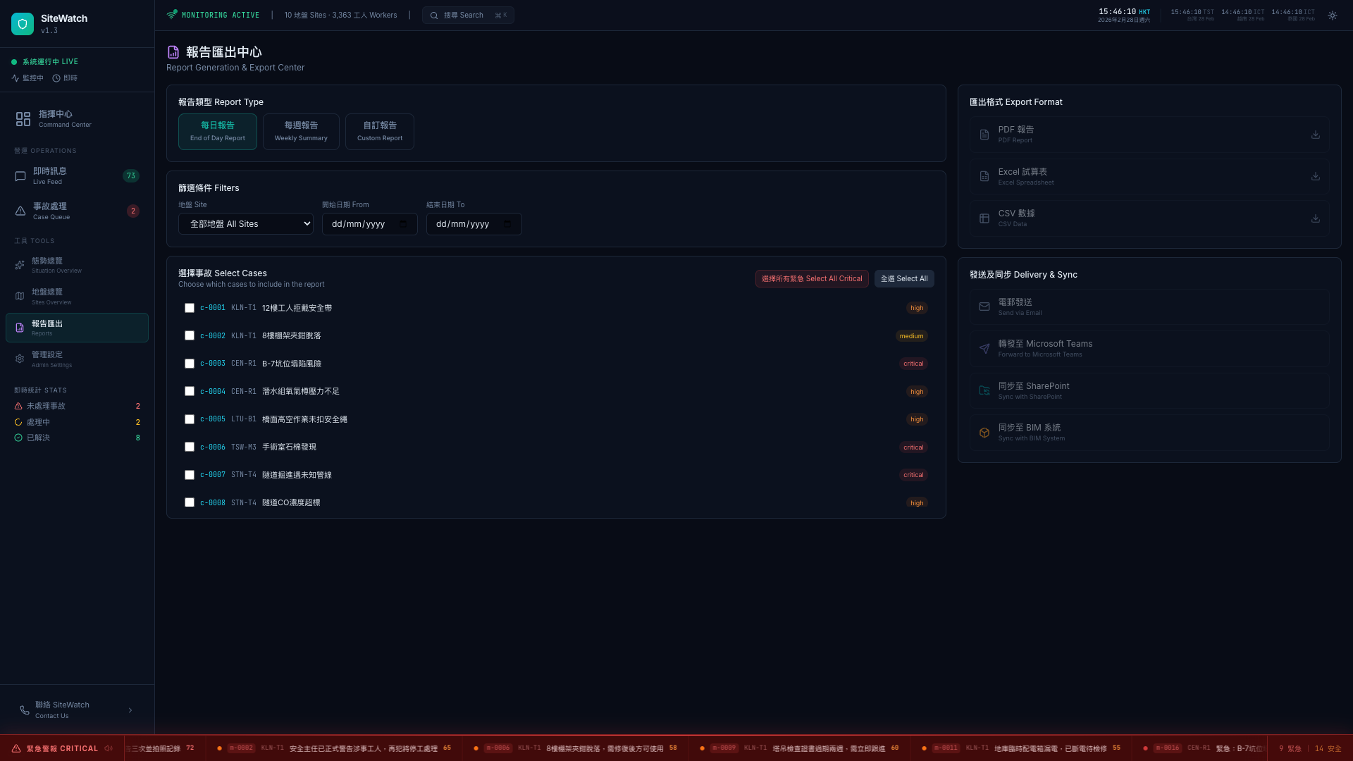Click the Search field in top bar
This screenshot has width=1353, height=761.
point(468,16)
